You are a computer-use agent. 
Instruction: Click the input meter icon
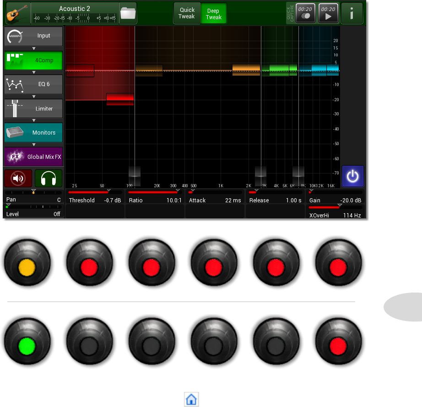15,36
